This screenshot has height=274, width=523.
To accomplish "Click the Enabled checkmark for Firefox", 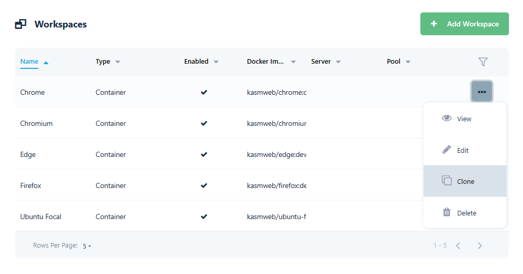I will coord(204,185).
